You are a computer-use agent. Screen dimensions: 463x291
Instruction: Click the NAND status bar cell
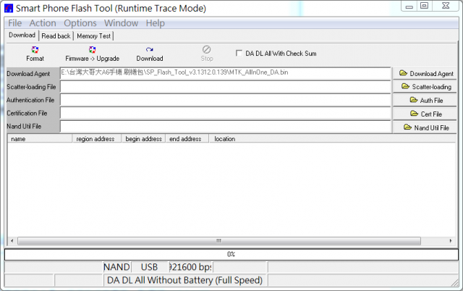[x=116, y=267]
